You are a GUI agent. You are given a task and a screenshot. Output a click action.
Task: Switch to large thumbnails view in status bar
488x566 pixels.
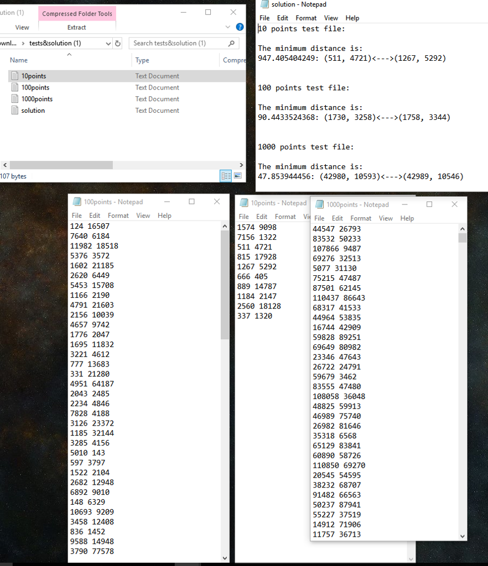pos(238,176)
